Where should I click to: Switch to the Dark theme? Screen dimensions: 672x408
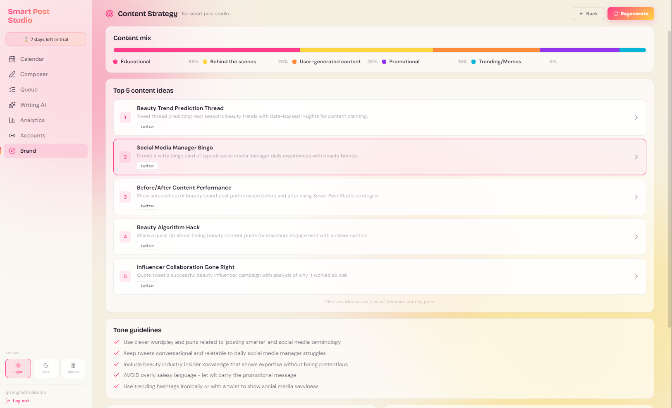pos(45,368)
